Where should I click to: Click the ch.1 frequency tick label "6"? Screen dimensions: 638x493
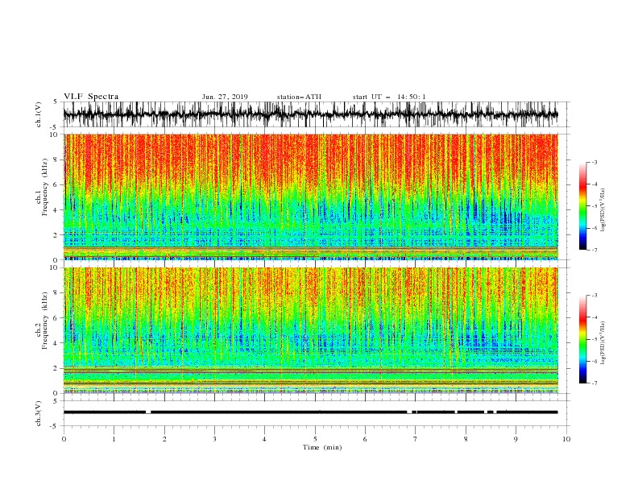[x=57, y=184]
